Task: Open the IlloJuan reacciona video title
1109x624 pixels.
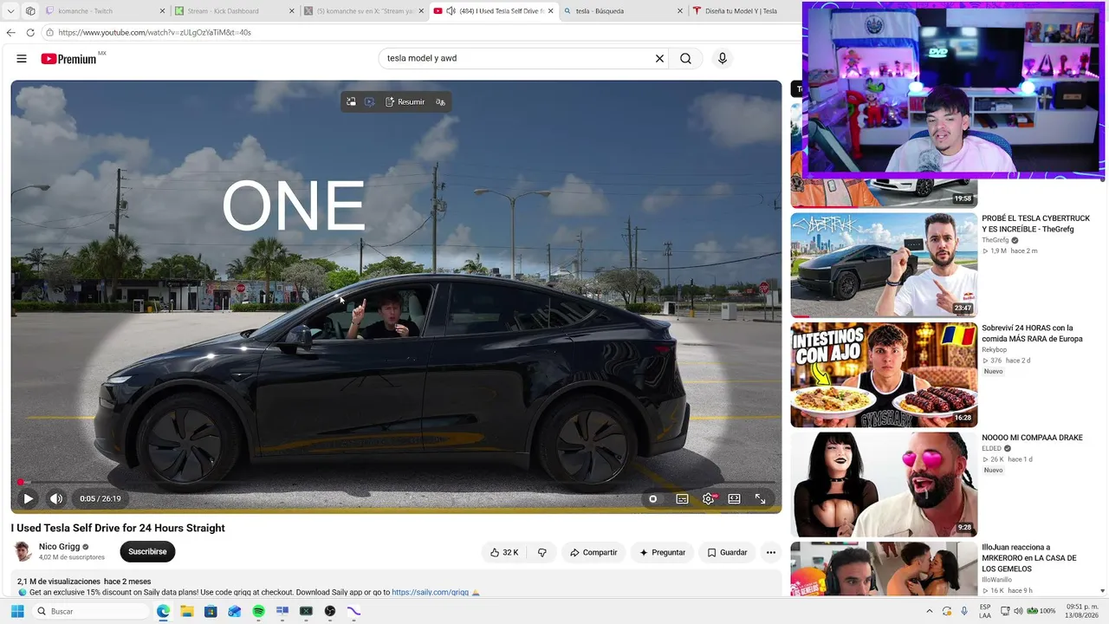Action: (1029, 558)
